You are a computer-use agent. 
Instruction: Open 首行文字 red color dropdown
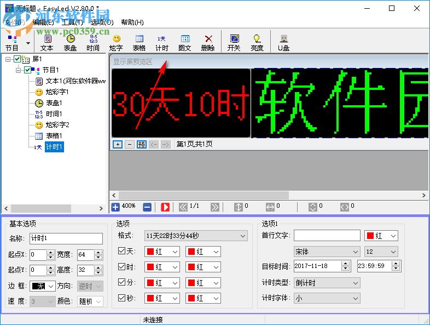tap(381, 236)
